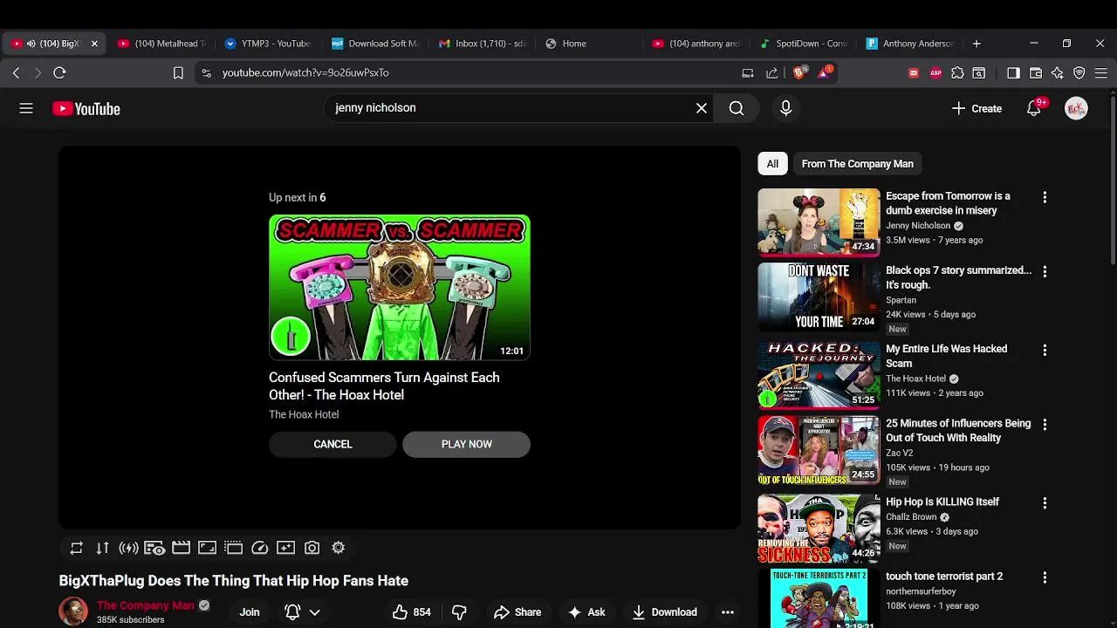Image resolution: width=1117 pixels, height=628 pixels.
Task: Open the ABP extension icon
Action: [x=935, y=73]
